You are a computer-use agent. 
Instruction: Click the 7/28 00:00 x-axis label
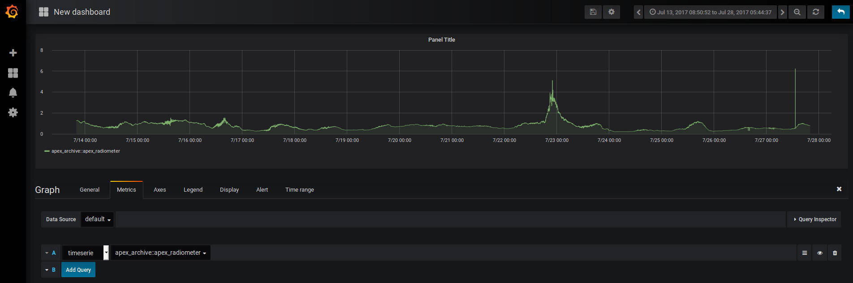tap(819, 141)
